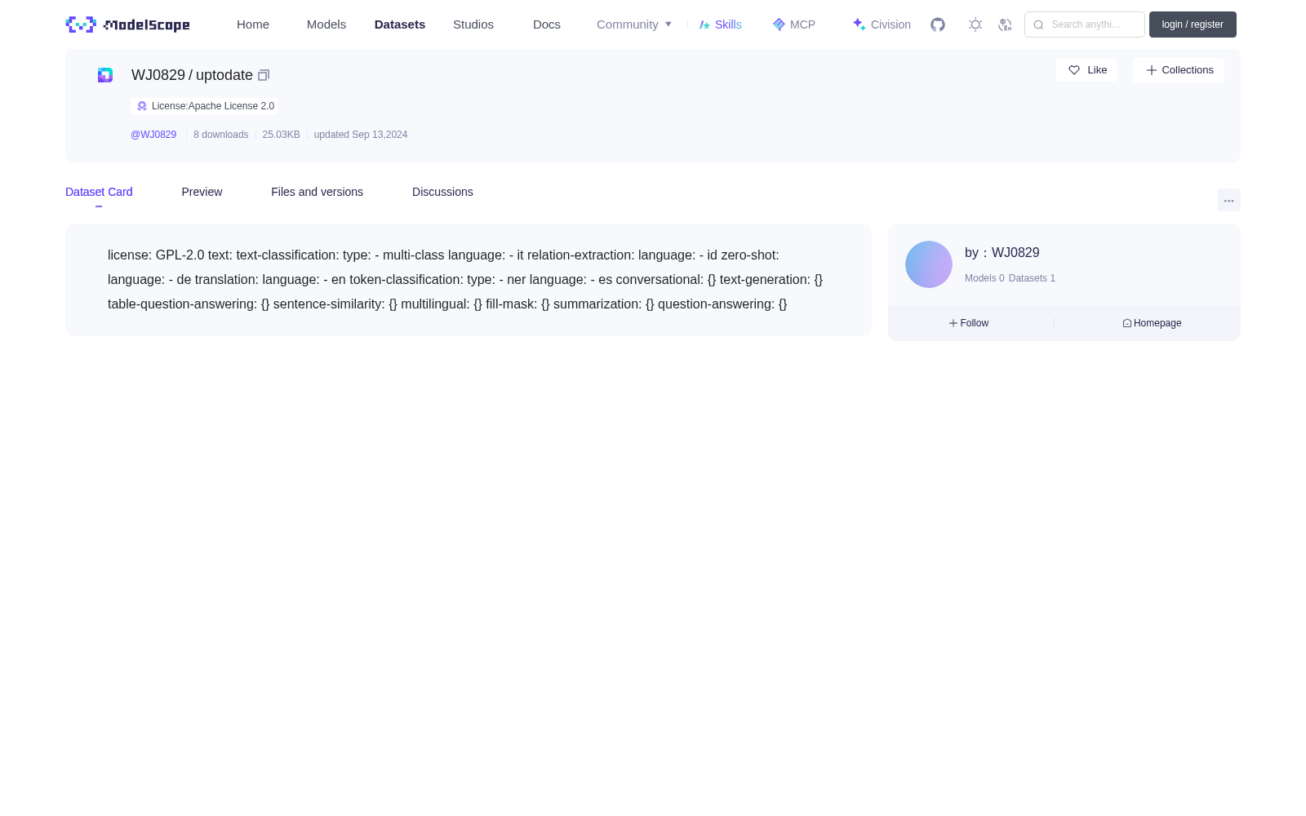Click the Models 0 count
This screenshot has width=1306, height=816.
click(984, 278)
